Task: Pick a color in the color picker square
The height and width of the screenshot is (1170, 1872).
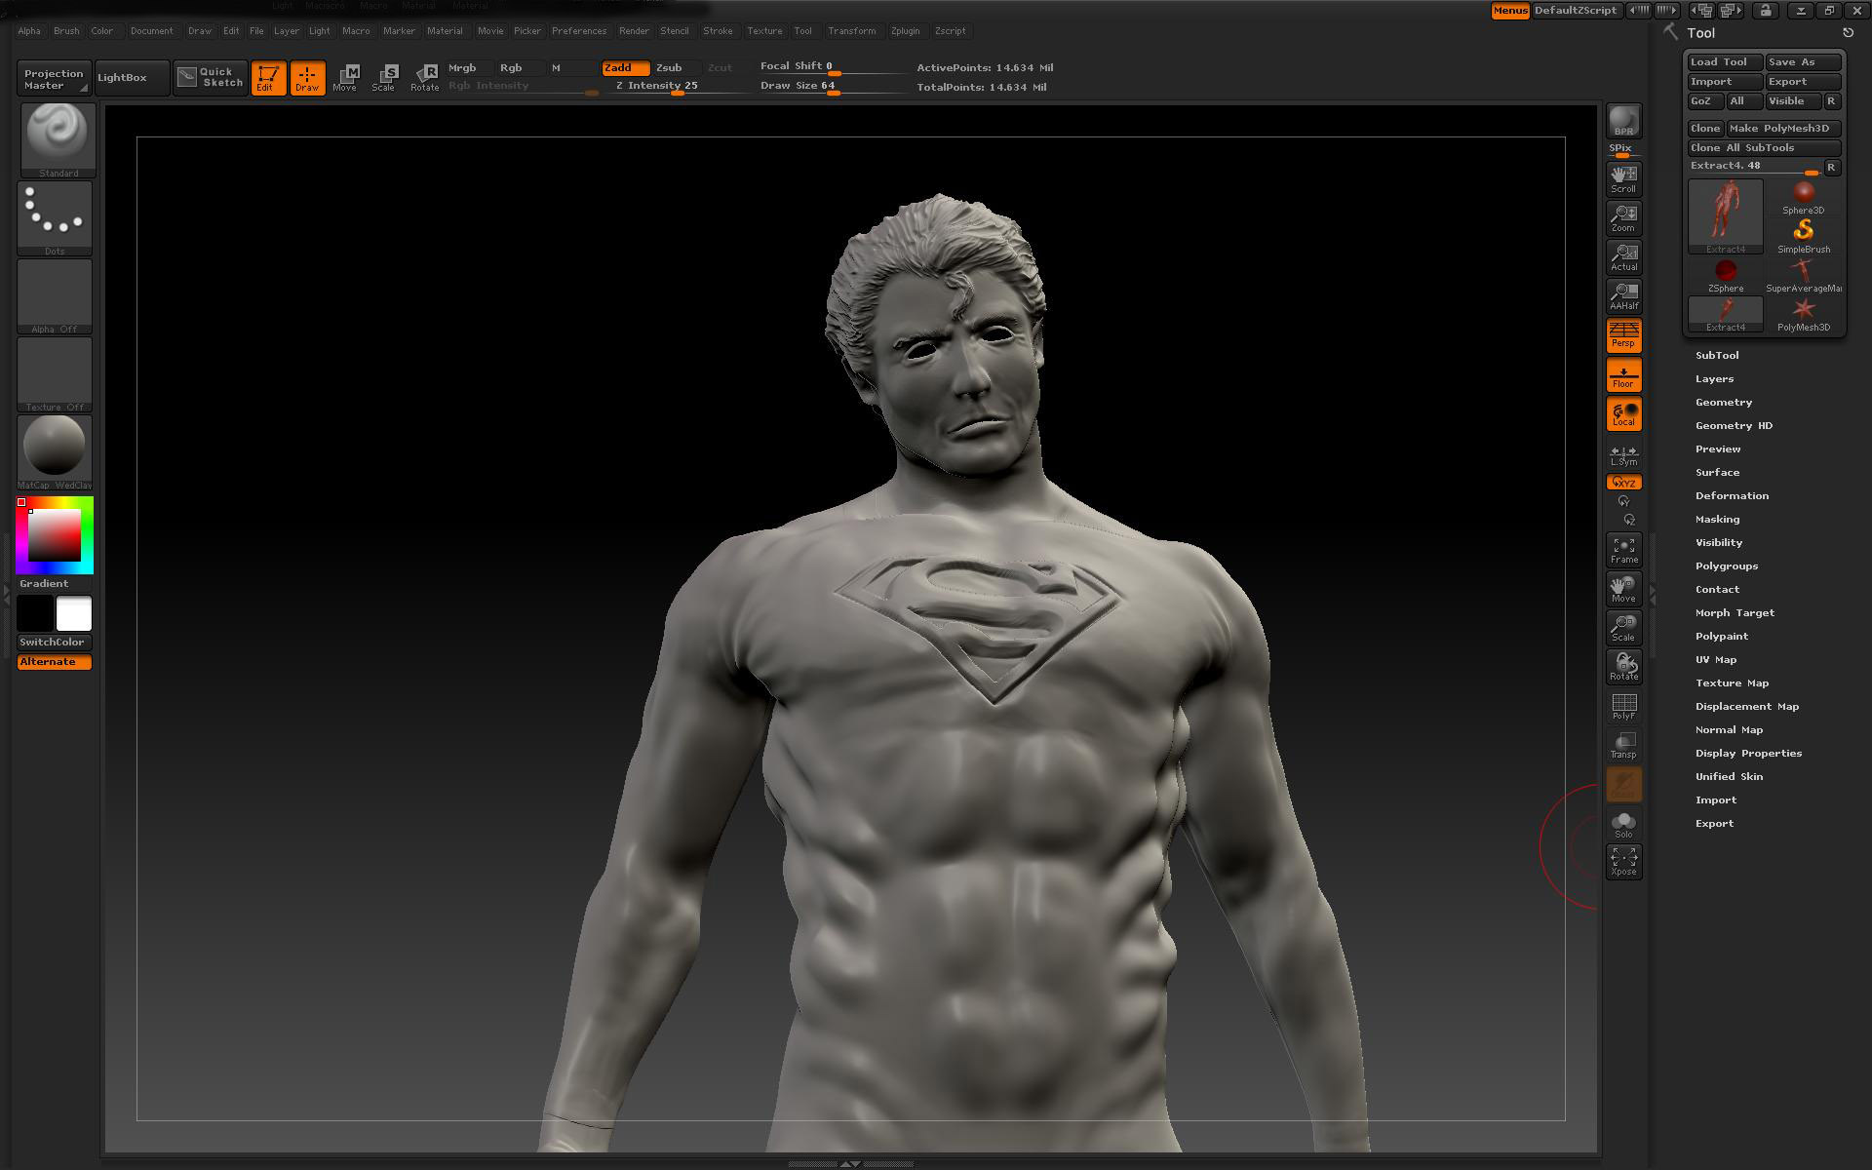Action: pos(54,535)
